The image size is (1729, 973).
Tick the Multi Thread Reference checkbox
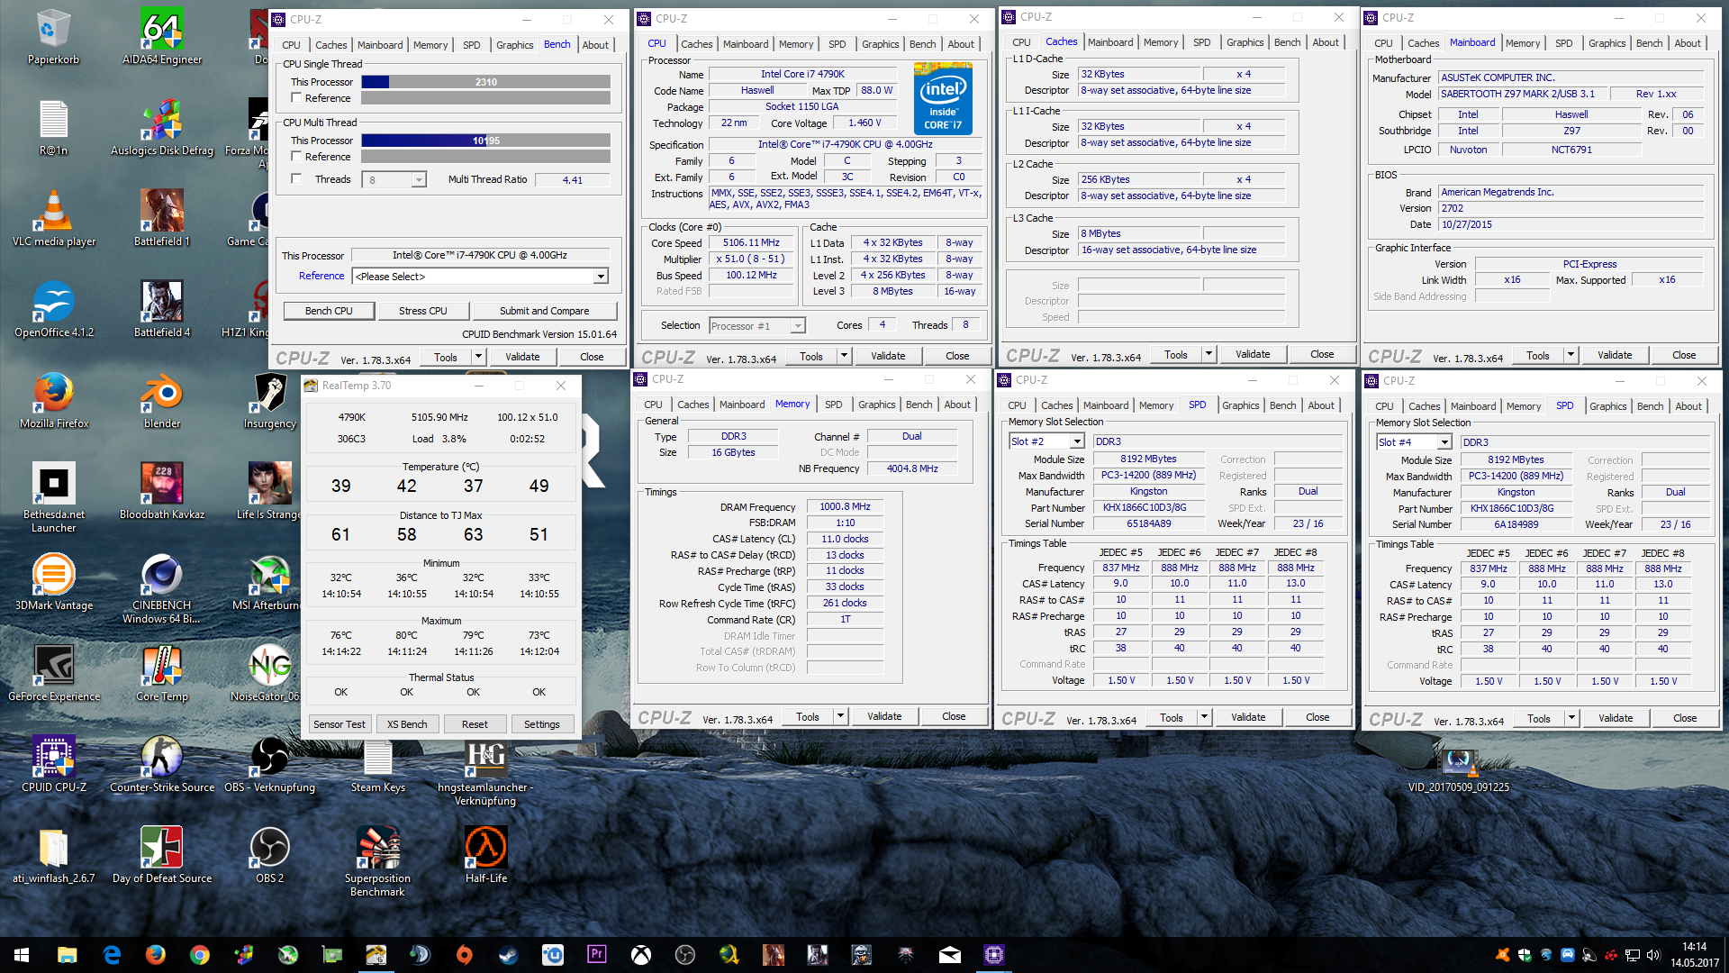pos(296,157)
